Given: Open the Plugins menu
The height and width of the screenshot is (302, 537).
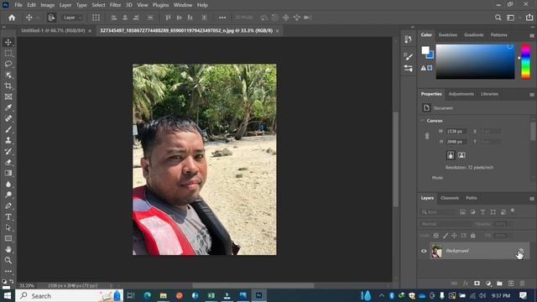Looking at the screenshot, I should point(160,5).
